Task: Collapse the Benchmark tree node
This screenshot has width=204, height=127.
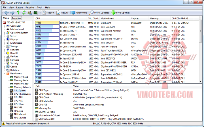Action: (5, 74)
